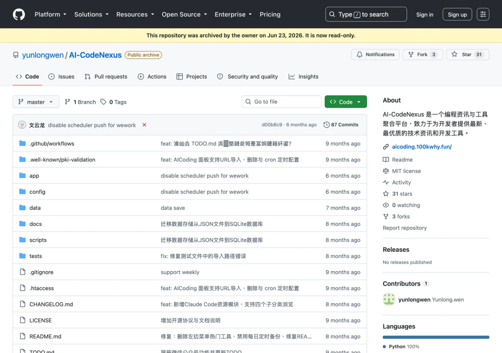Click the link icon beside aicoding.100kwhy.fun
502x353 pixels.
pyautogui.click(x=386, y=147)
